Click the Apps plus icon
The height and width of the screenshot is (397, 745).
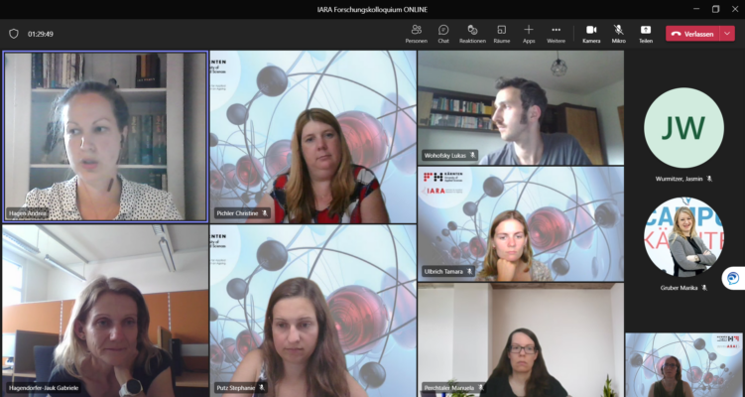pos(529,33)
